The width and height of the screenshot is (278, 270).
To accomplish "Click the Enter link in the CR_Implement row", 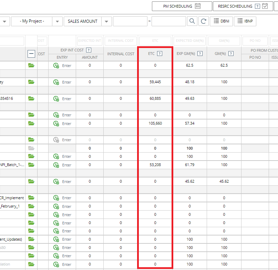I will click(67, 198).
